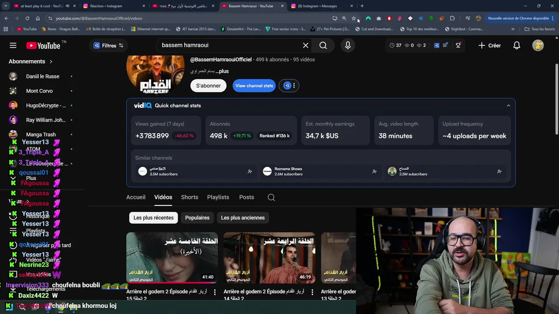Open the media control icon in Chrome toolbar
Screen dimensions: 559x314
(x=468, y=18)
